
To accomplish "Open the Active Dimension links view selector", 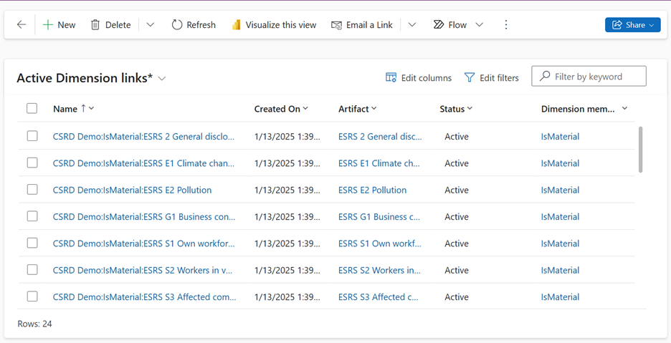I will tap(162, 78).
